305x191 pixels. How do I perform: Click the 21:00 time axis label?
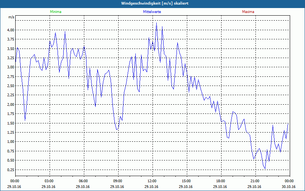(255, 181)
